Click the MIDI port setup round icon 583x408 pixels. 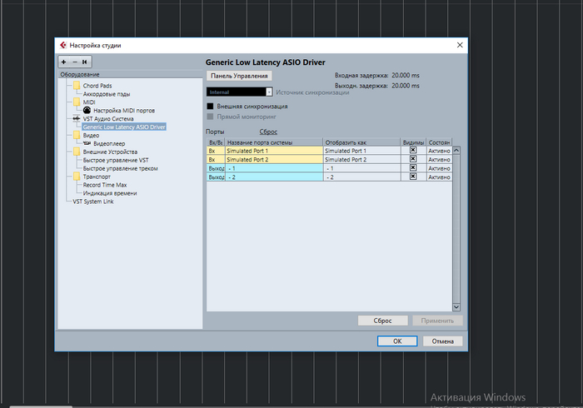tap(87, 110)
